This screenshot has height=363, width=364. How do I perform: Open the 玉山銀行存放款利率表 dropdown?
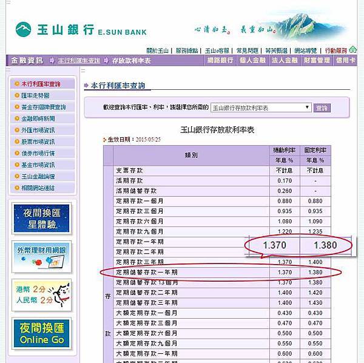click(261, 108)
